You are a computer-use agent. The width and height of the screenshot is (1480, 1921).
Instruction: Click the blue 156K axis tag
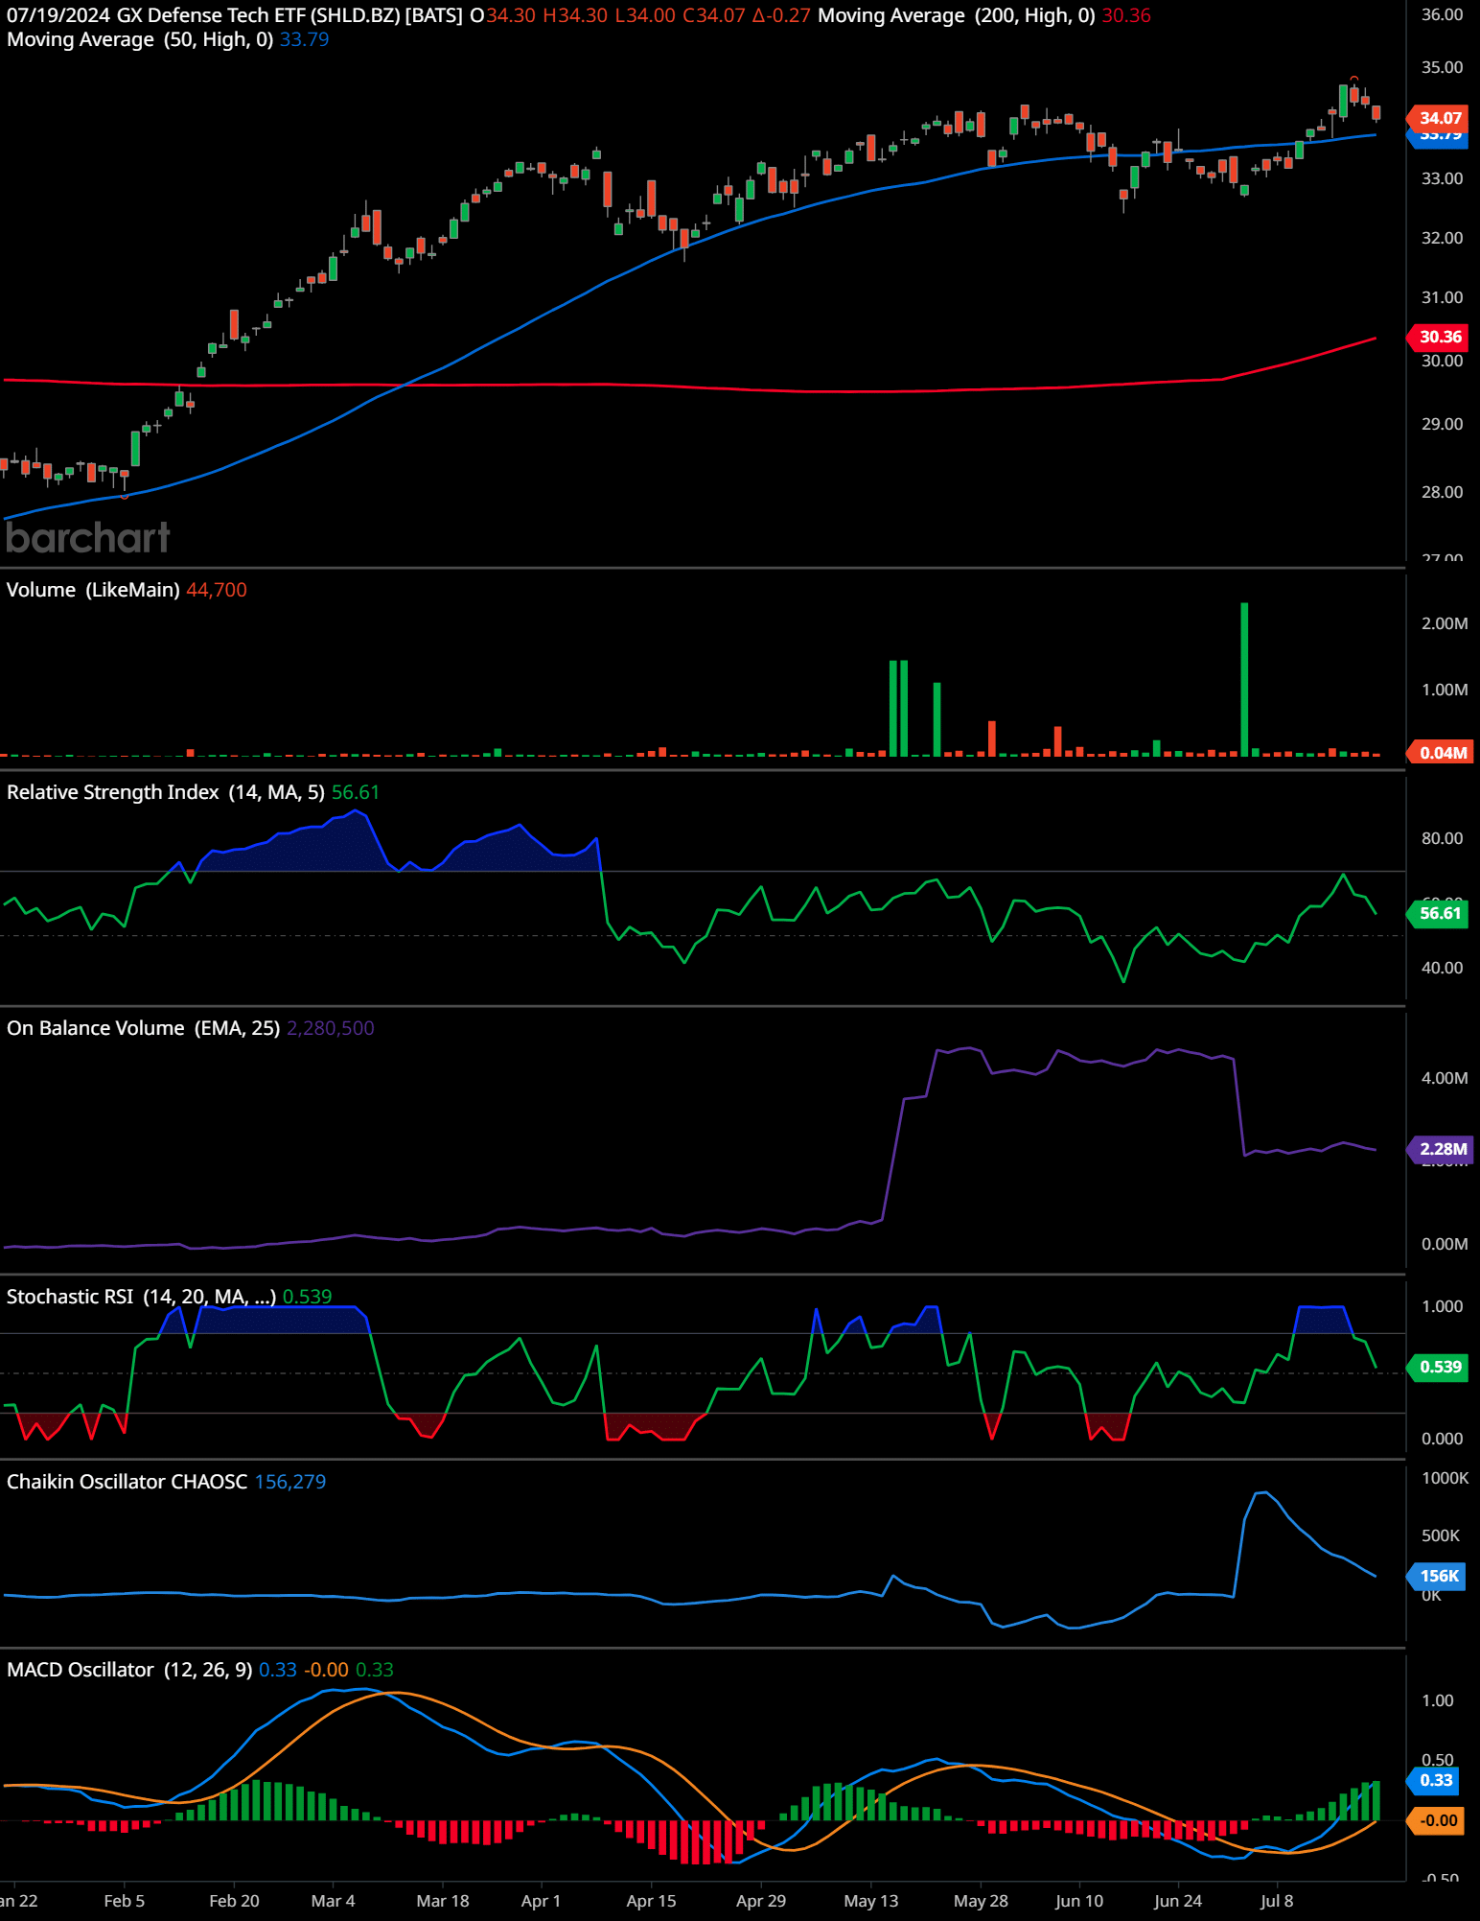[1438, 1576]
